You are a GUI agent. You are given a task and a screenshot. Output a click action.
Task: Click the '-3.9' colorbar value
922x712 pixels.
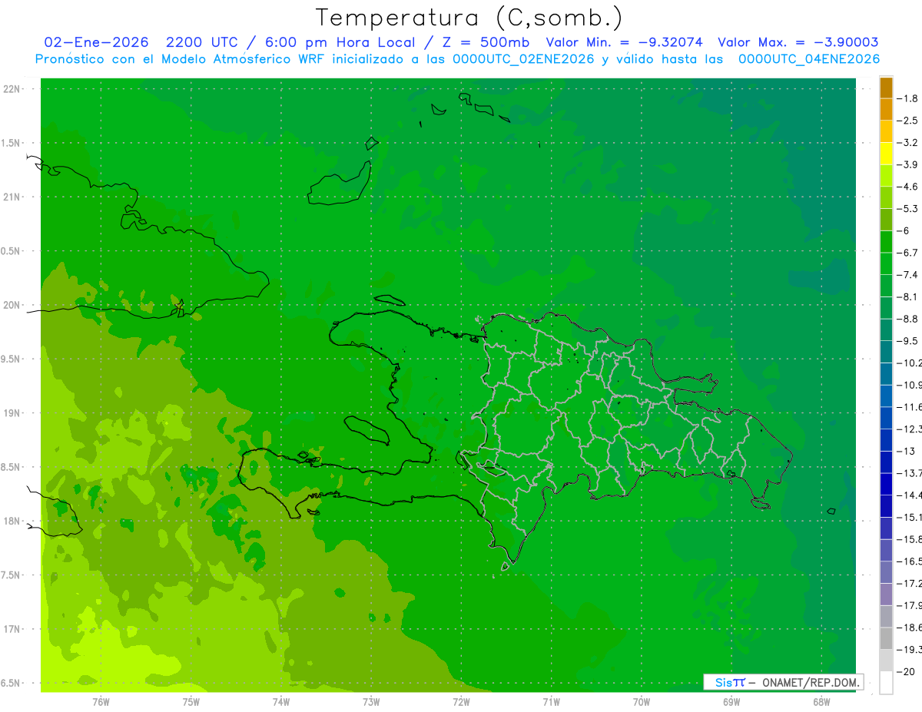click(x=907, y=164)
